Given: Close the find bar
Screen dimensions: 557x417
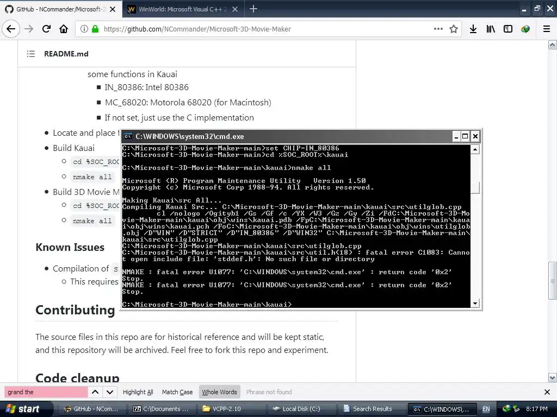Looking at the screenshot, I should [x=547, y=392].
